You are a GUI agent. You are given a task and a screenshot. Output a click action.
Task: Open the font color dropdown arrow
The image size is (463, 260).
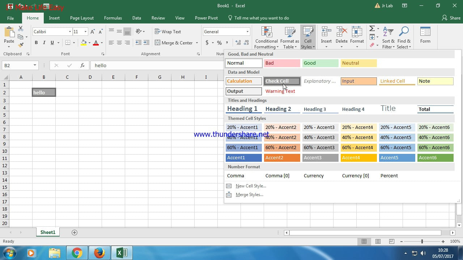tap(102, 43)
